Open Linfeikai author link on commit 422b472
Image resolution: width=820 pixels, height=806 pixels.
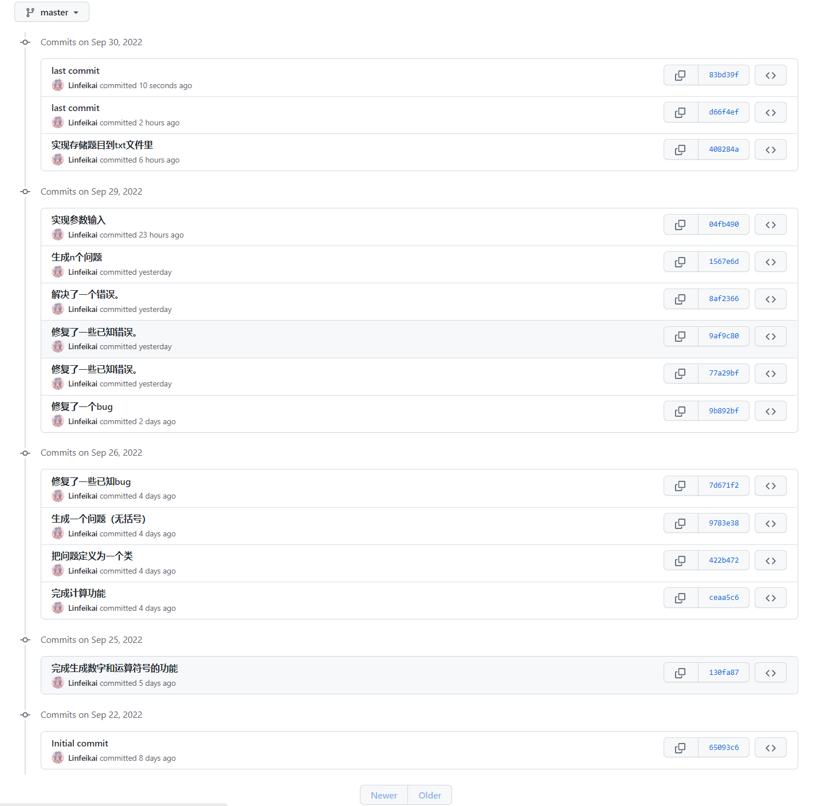click(x=83, y=571)
